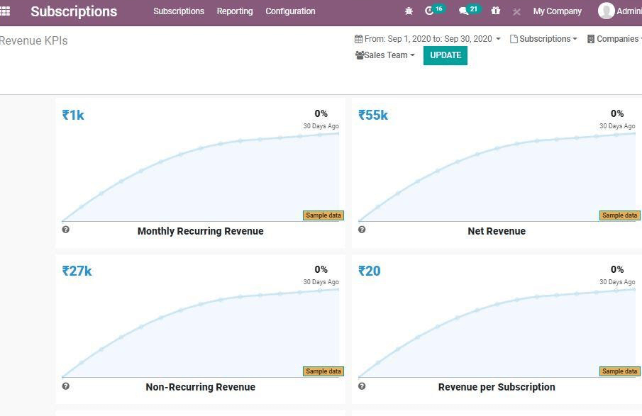Click the ₹27k value
This screenshot has width=642, height=416.
(77, 271)
